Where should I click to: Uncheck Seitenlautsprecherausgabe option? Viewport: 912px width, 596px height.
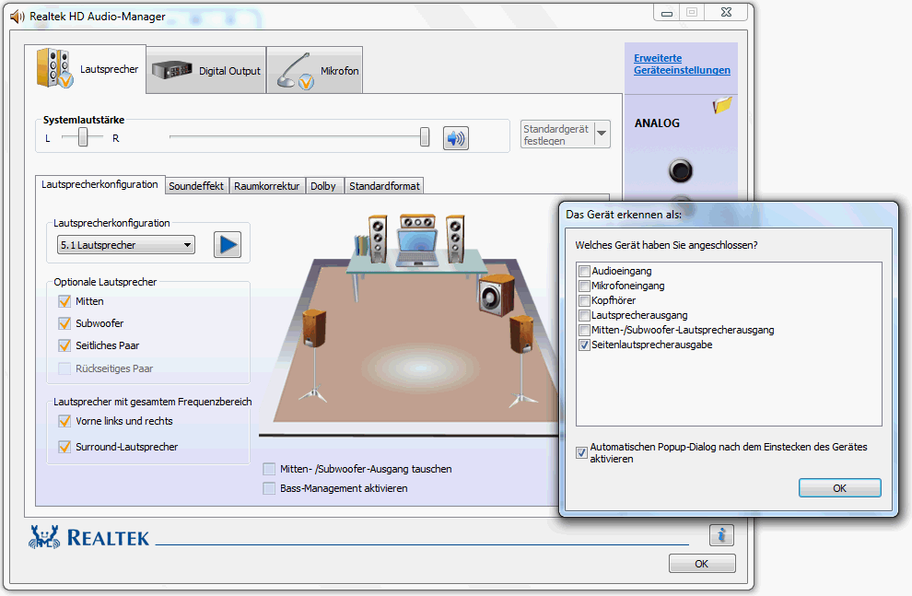pos(585,345)
